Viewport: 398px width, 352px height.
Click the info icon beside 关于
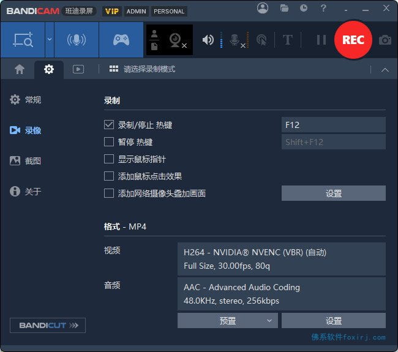tap(15, 191)
